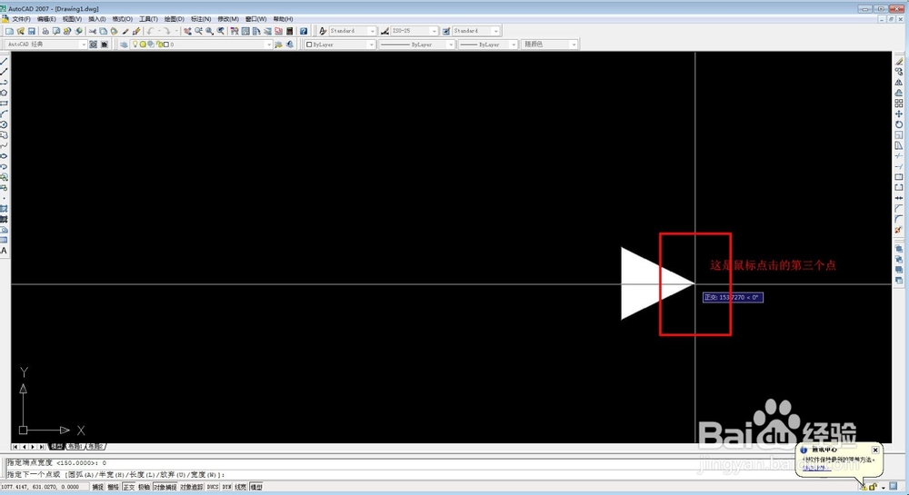Select the Move tool in Modify toolbar
909x495 pixels.
coord(899,114)
